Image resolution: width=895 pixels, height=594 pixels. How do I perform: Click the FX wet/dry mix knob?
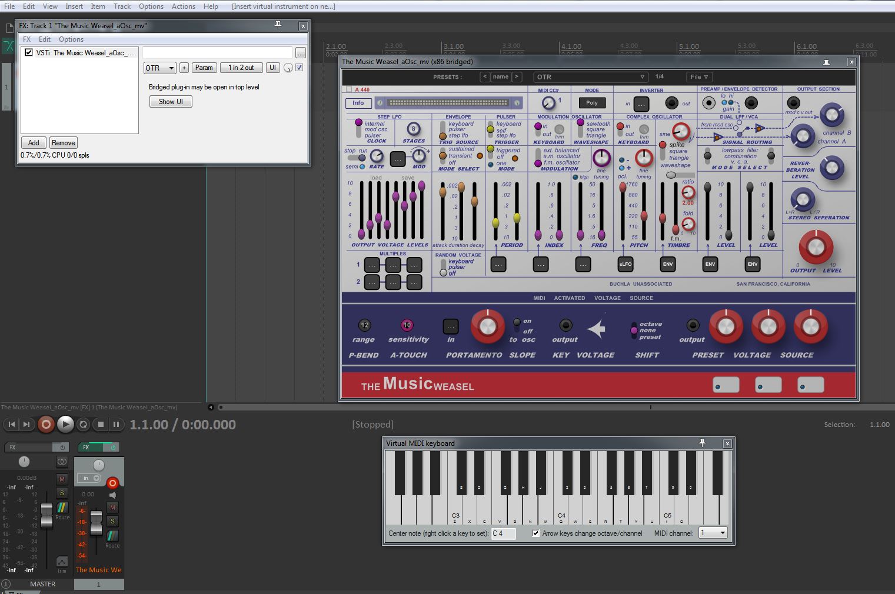[288, 68]
